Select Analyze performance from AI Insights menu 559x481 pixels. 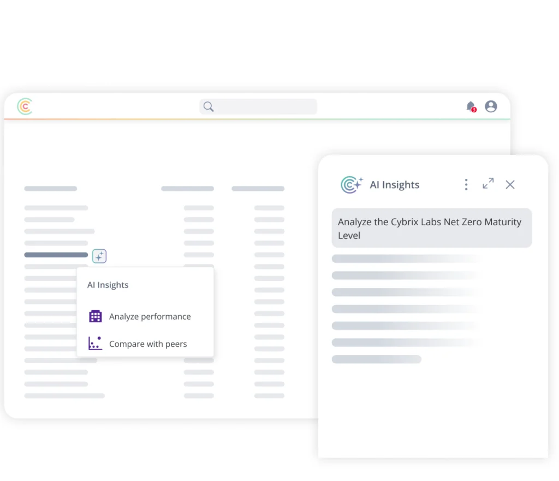click(150, 316)
